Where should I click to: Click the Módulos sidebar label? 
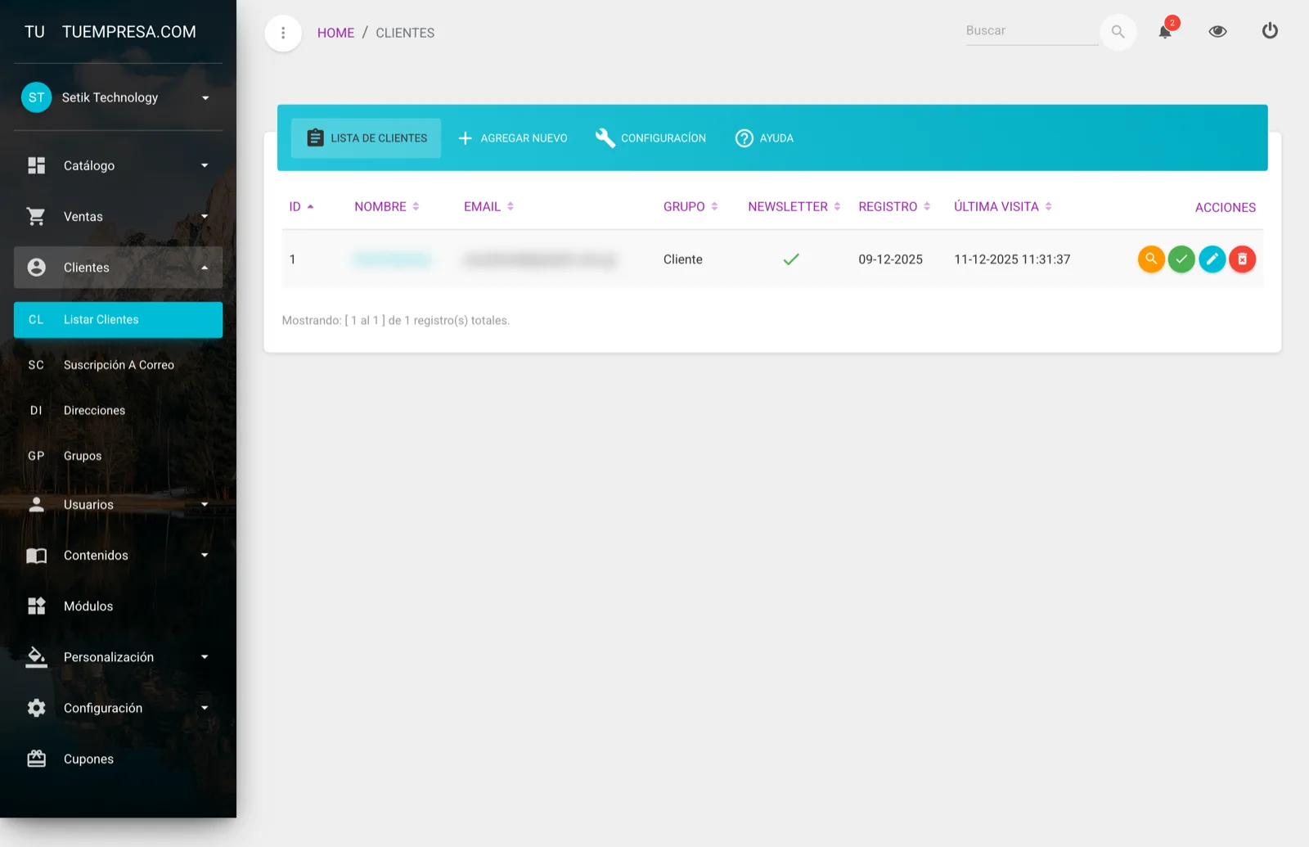[x=88, y=606]
